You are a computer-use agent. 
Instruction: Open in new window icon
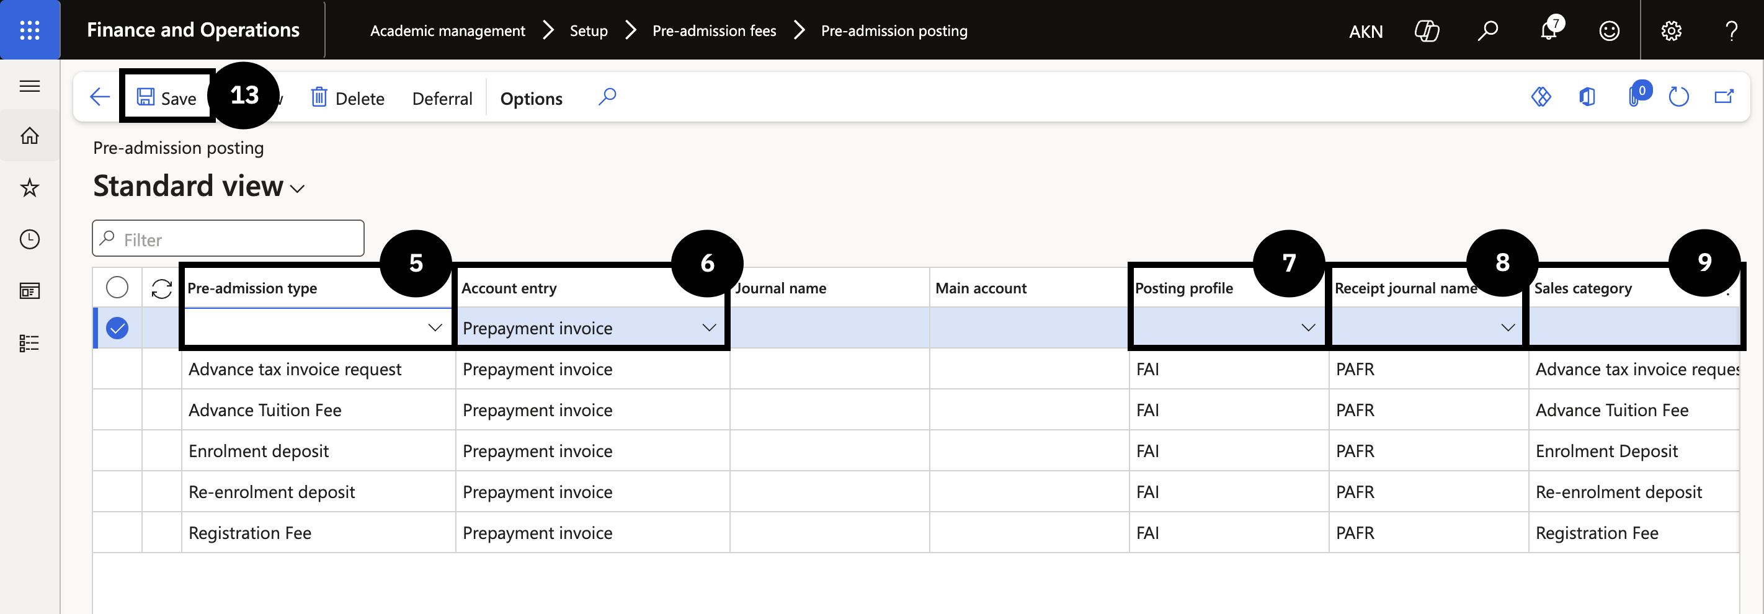click(x=1724, y=97)
